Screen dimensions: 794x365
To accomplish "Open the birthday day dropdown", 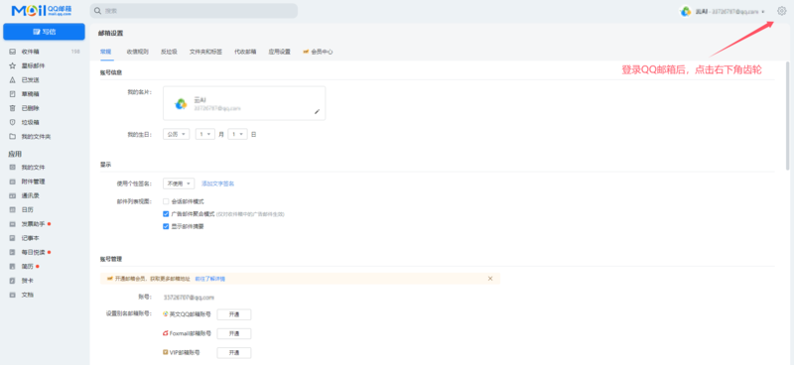I will click(x=237, y=134).
